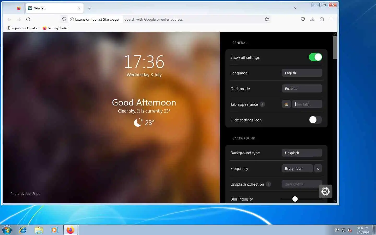Click the 'Clear sky. It is currently 23°' text

pyautogui.click(x=144, y=111)
